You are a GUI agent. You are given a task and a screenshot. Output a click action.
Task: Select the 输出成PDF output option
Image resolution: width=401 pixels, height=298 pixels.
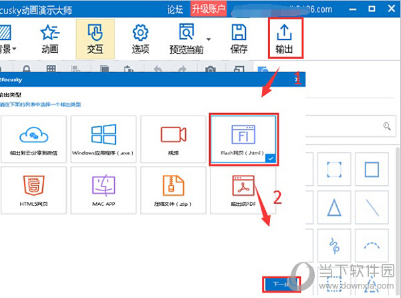[243, 192]
